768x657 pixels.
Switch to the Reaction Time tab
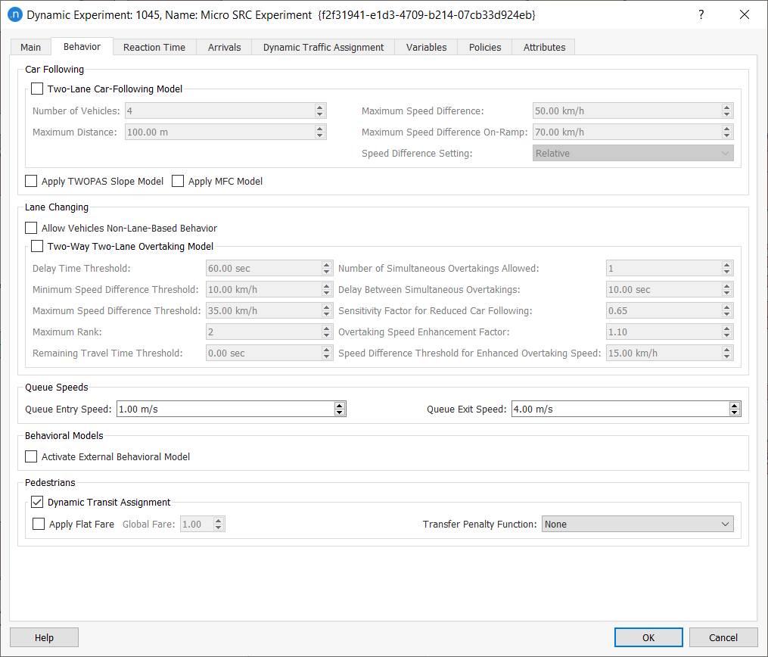[154, 47]
